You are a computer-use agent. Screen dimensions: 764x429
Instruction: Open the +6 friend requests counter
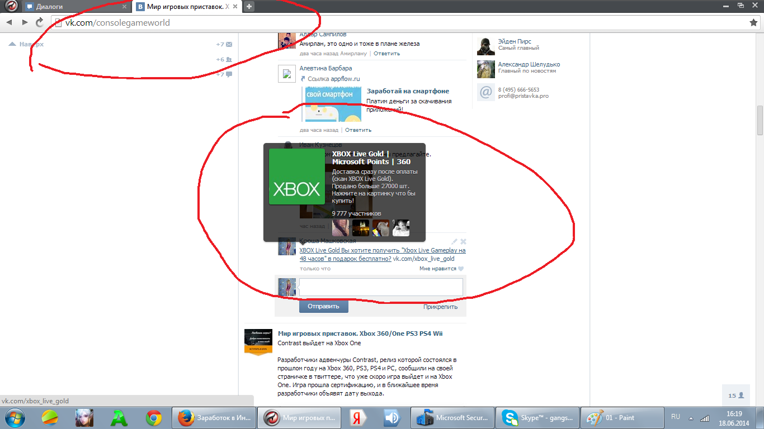coord(224,59)
